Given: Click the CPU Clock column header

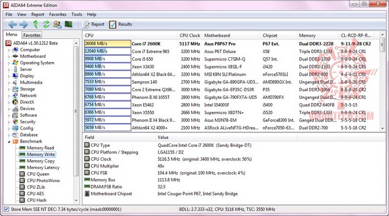Looking at the screenshot, I should click(x=190, y=36).
